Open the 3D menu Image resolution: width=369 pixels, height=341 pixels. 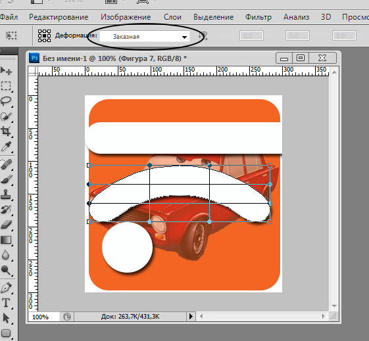tap(326, 17)
